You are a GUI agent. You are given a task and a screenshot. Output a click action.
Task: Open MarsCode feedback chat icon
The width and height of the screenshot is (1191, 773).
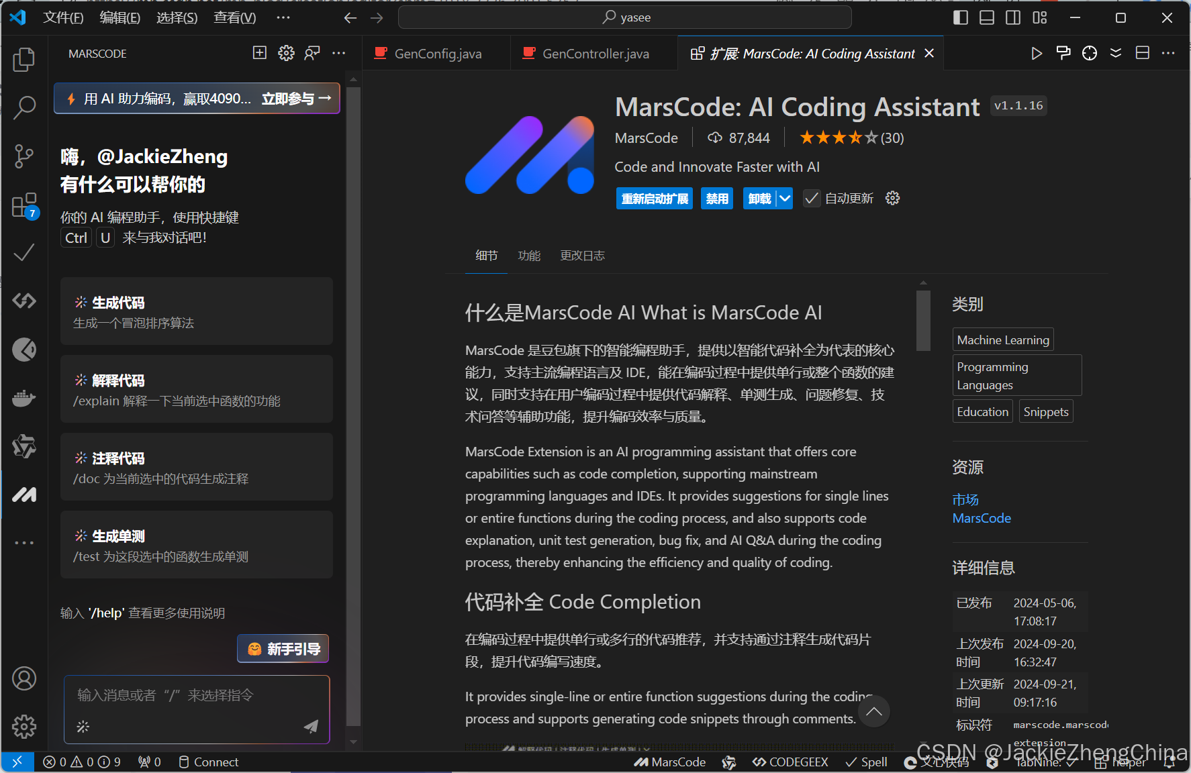pyautogui.click(x=312, y=53)
